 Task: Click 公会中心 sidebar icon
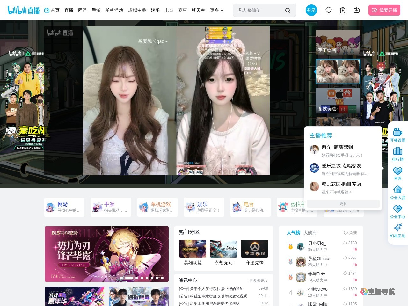pos(397,211)
